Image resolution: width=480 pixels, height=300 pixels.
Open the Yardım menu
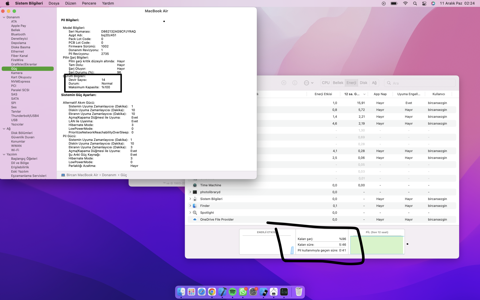[108, 3]
